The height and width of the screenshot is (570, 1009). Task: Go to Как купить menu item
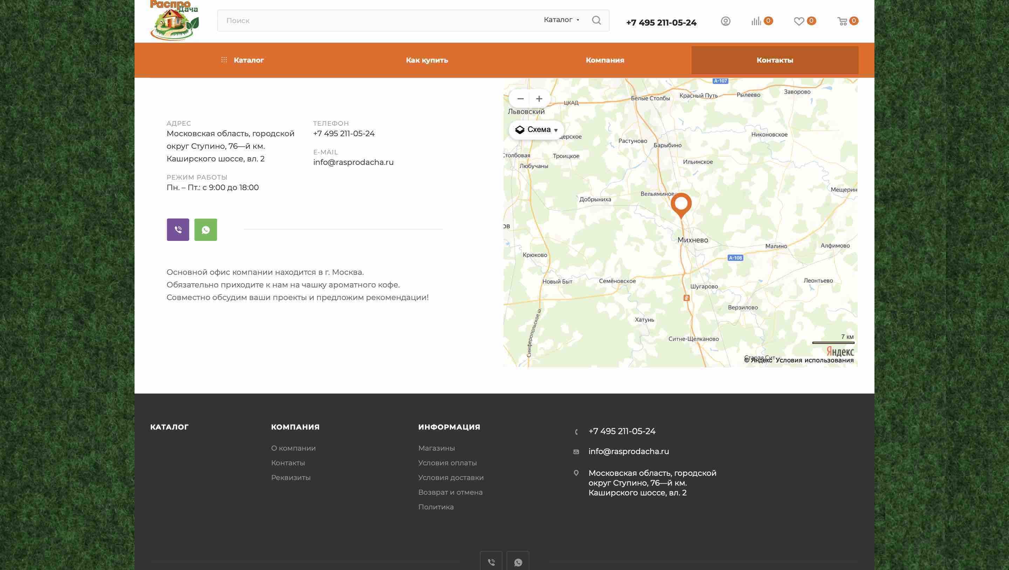[x=427, y=60]
